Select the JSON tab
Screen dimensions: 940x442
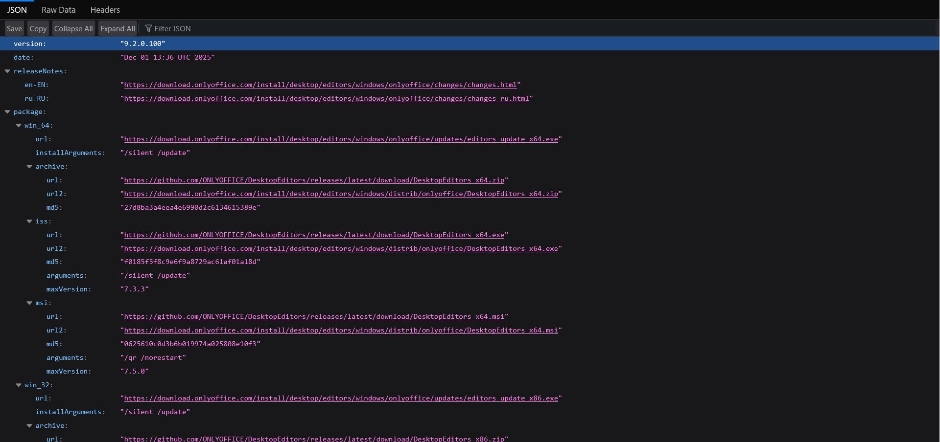coord(17,10)
